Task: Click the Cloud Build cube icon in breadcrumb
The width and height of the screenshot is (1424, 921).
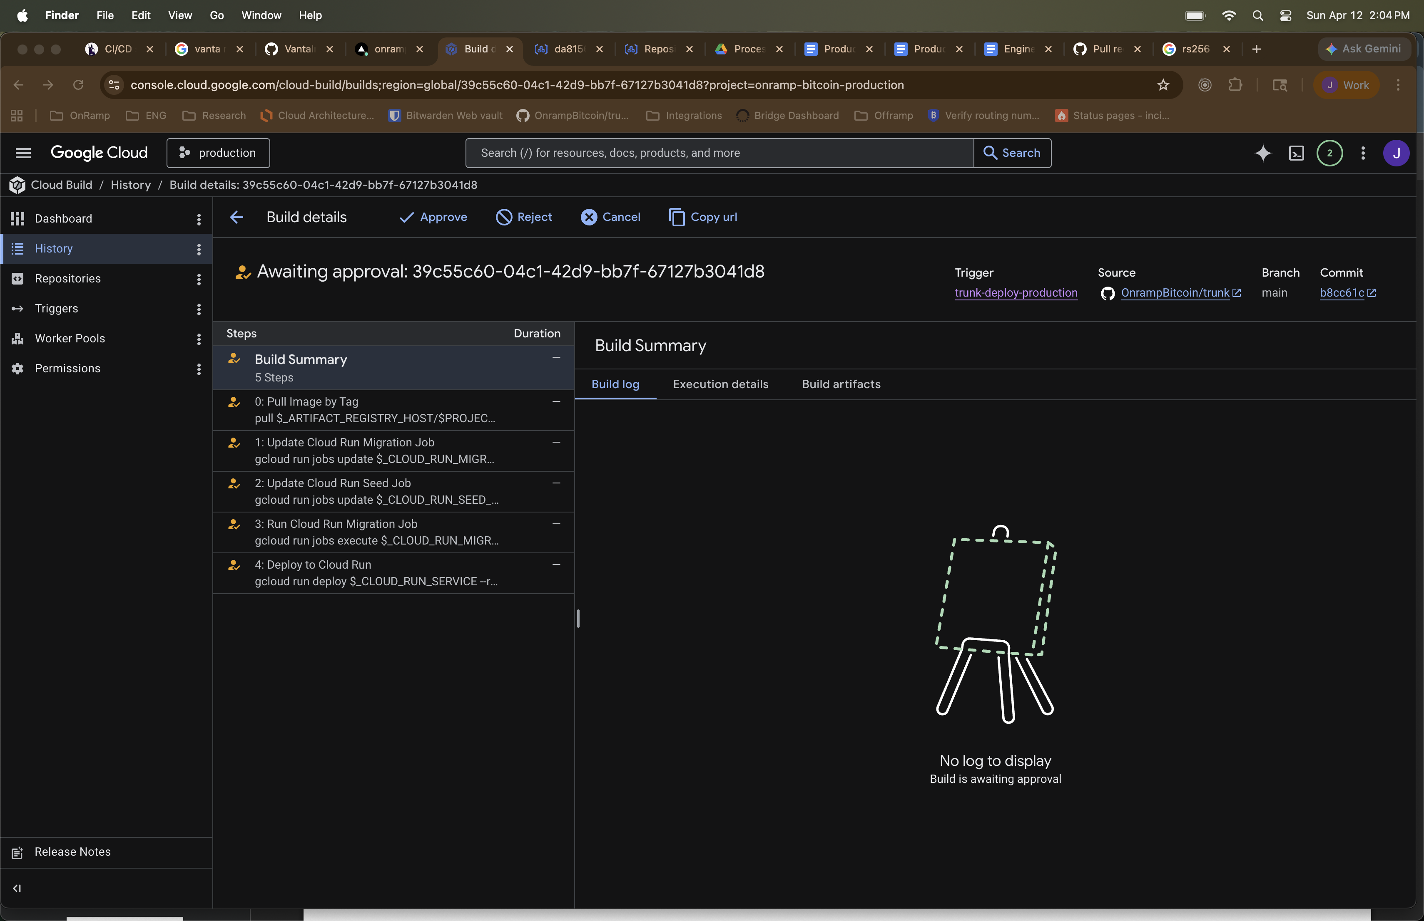Action: click(17, 185)
